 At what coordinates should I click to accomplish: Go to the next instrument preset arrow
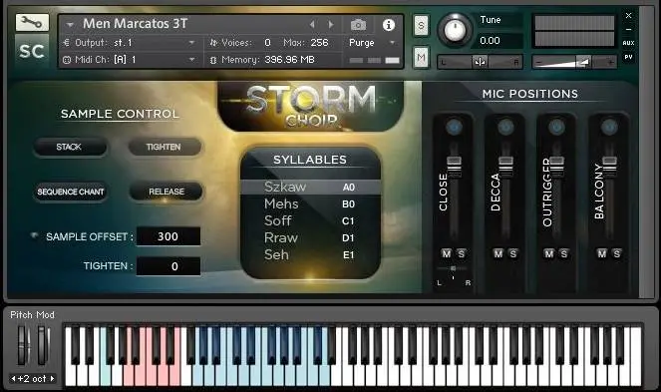pos(331,25)
